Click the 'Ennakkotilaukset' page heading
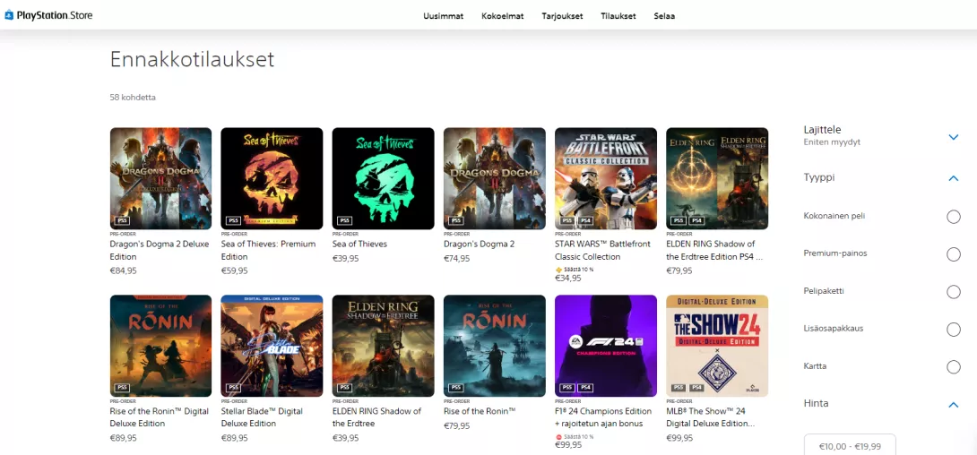This screenshot has width=977, height=455. tap(192, 60)
